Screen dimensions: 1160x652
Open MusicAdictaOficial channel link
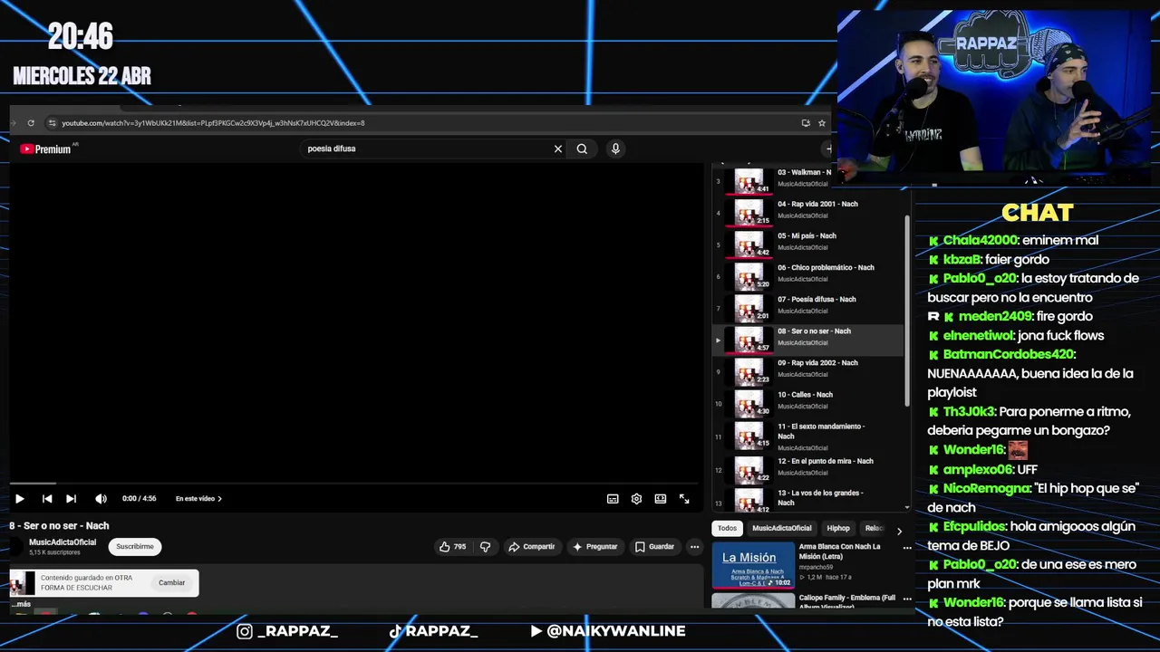pos(63,542)
